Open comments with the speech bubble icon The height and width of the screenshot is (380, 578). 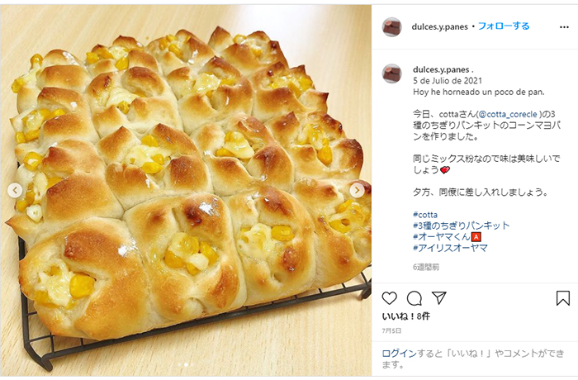pyautogui.click(x=415, y=298)
